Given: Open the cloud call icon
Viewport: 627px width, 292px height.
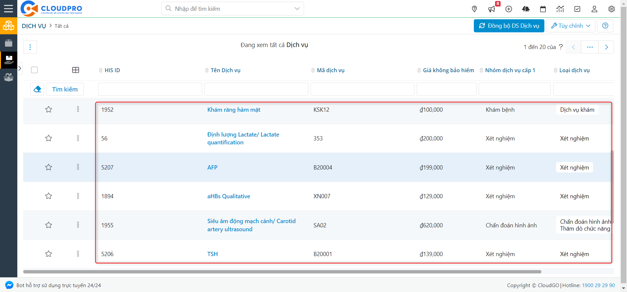Looking at the screenshot, I should pyautogui.click(x=526, y=9).
